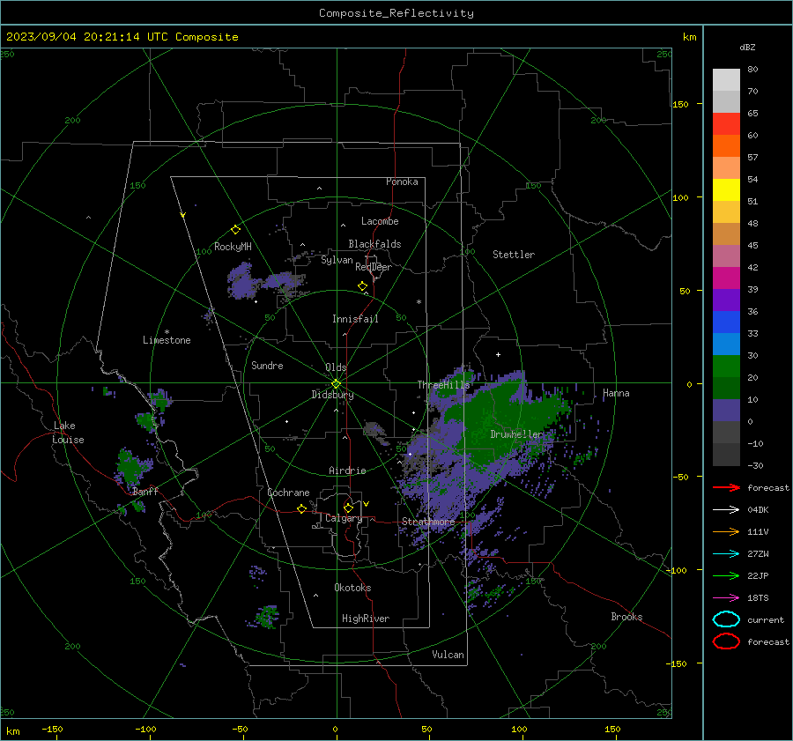The width and height of the screenshot is (793, 741).
Task: Click the yellow radar site marker at Didsbury
Action: click(336, 384)
